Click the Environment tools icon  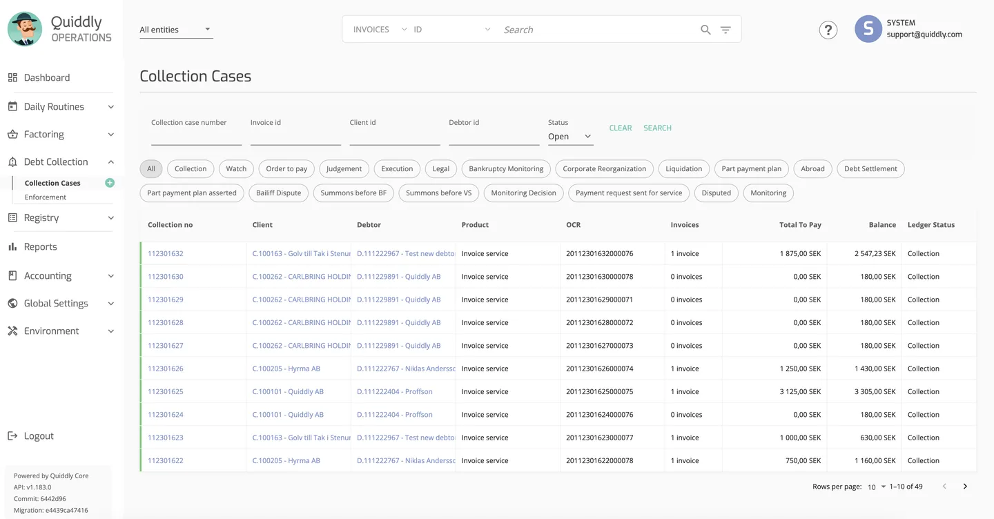coord(12,331)
